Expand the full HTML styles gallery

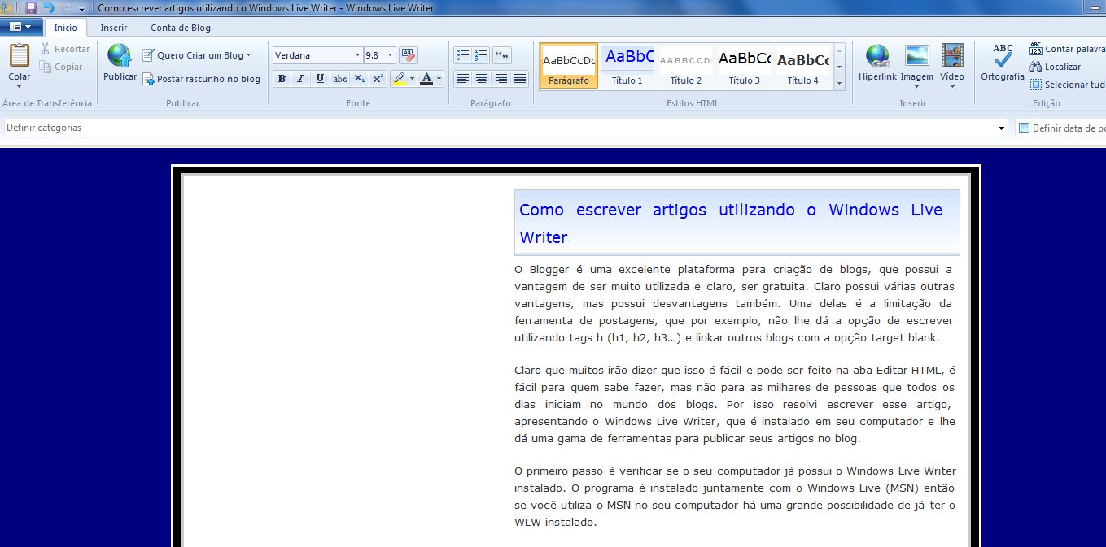(840, 82)
